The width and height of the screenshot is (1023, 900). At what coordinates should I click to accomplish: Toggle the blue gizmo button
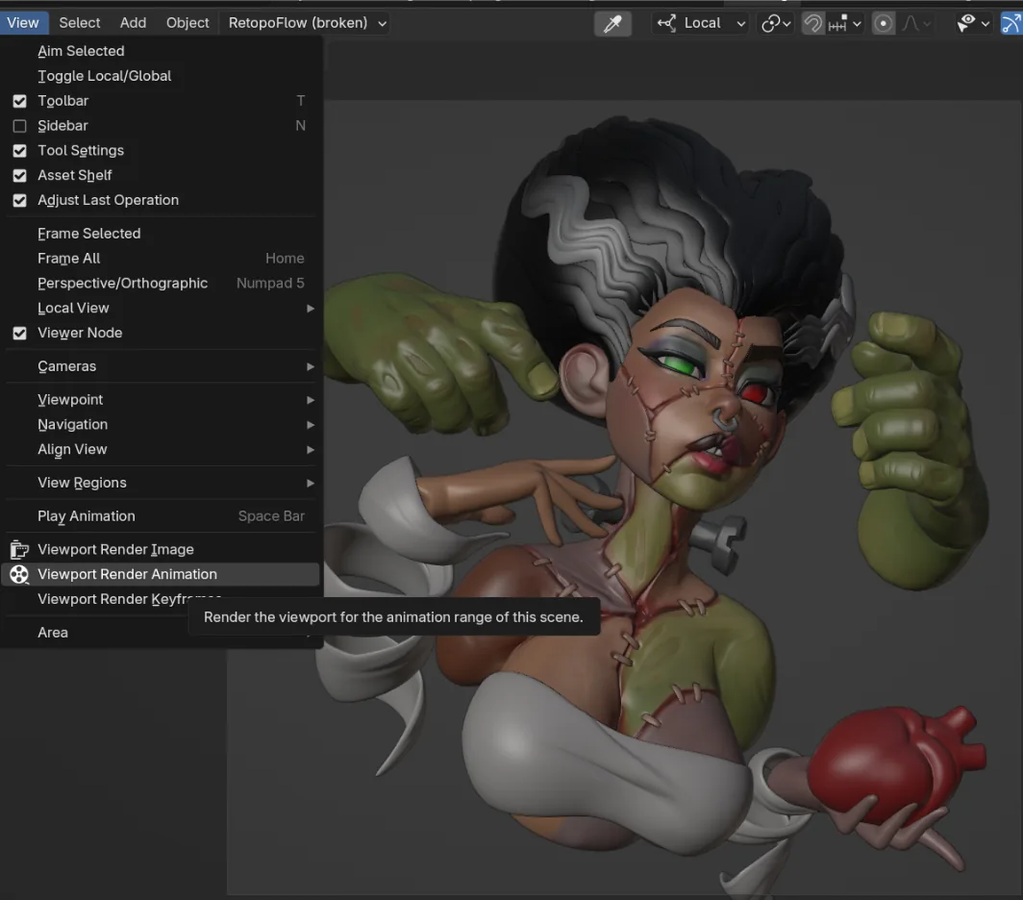click(x=1011, y=24)
